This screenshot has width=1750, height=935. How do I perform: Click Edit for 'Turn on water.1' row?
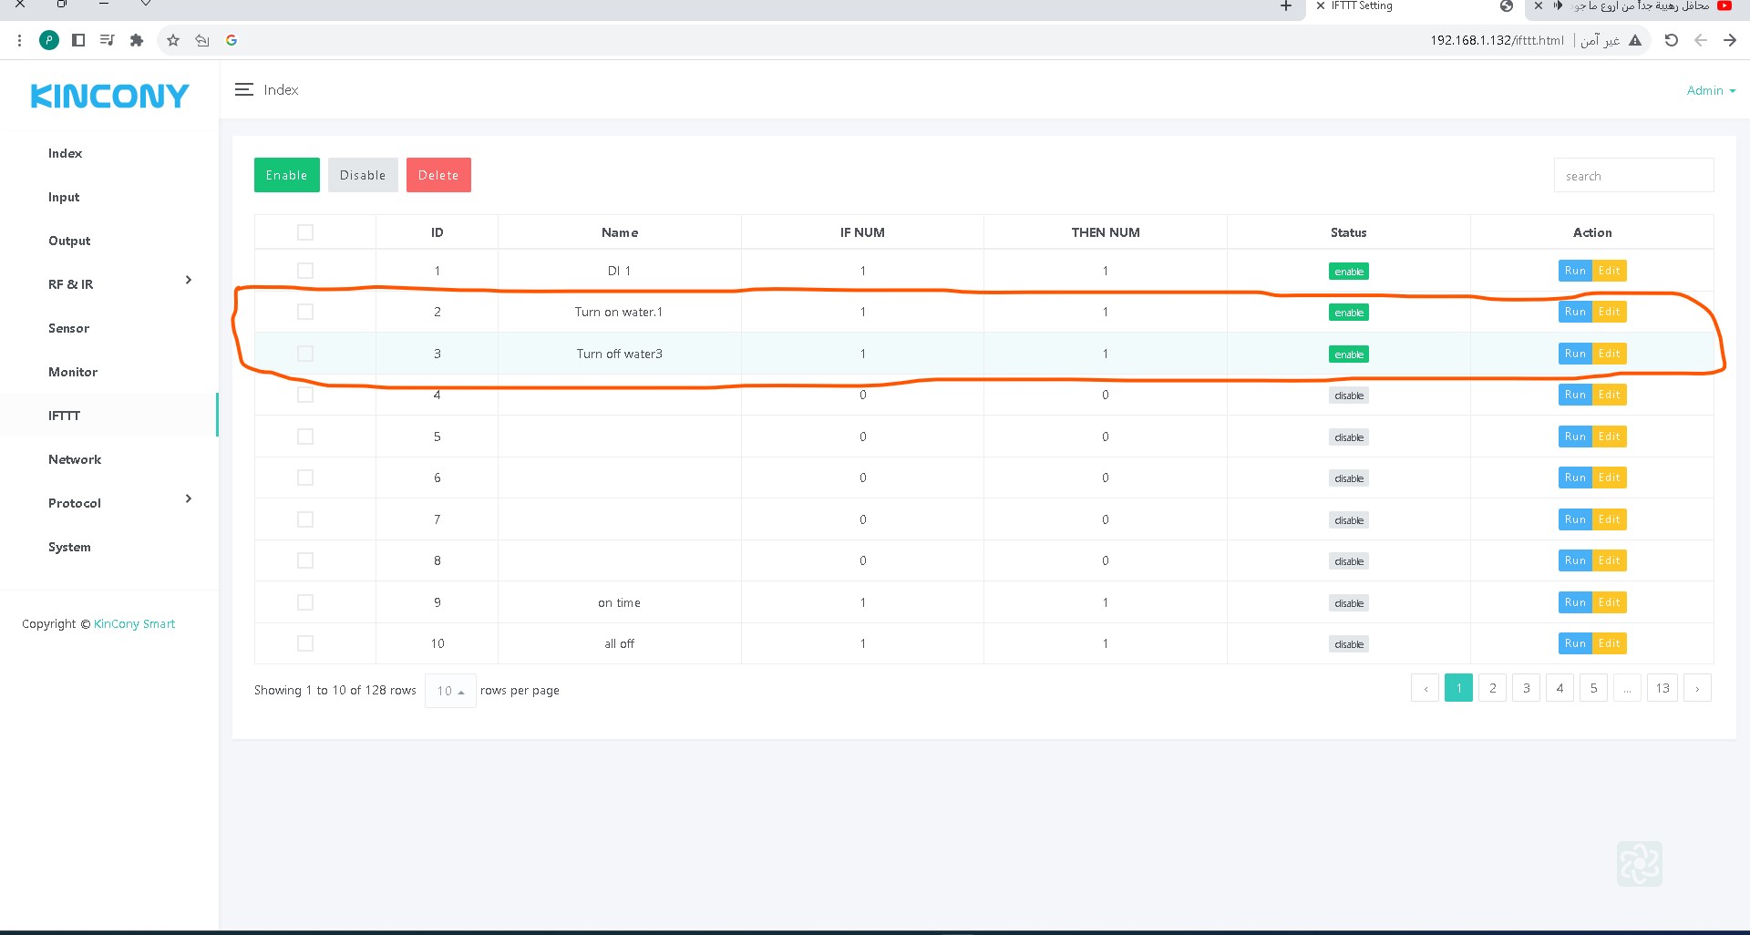[1609, 312]
